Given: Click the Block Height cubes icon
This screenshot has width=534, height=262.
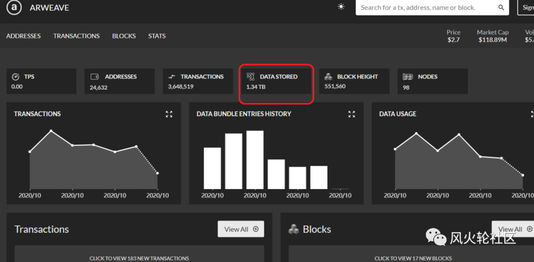Looking at the screenshot, I should tap(328, 77).
